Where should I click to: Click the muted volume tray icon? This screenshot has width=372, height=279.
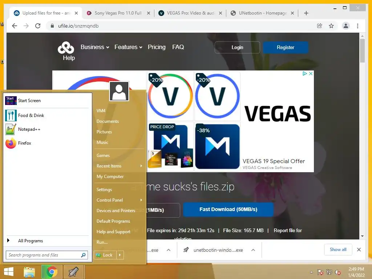click(x=338, y=272)
